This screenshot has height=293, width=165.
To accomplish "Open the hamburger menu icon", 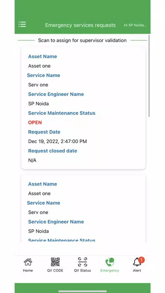I will pos(22,24).
